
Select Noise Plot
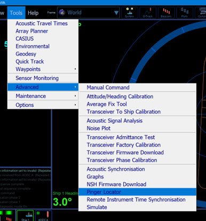pyautogui.click(x=137, y=128)
